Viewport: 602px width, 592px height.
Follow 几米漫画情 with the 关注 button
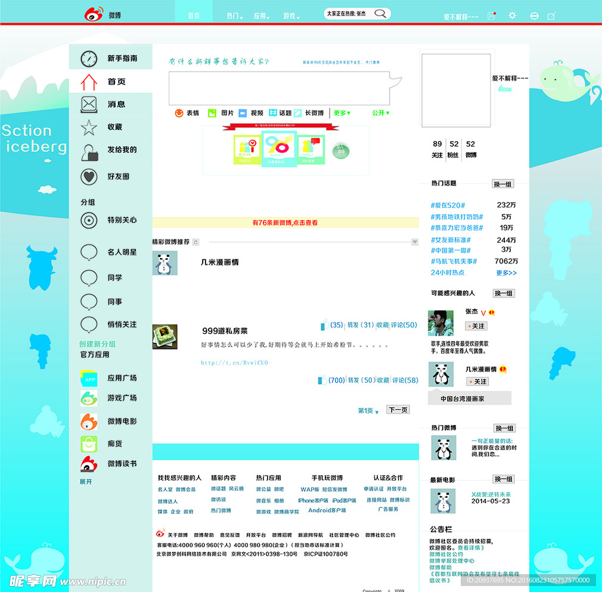pyautogui.click(x=478, y=382)
